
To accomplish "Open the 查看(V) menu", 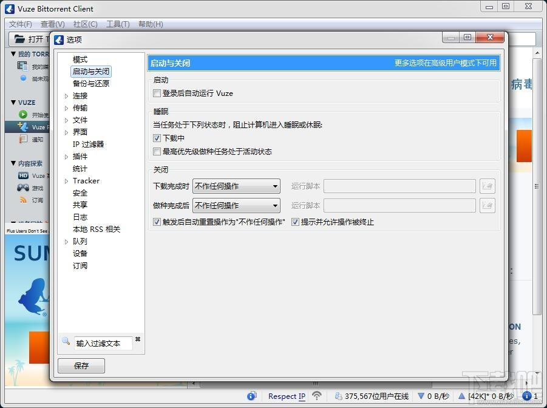I will click(x=53, y=24).
